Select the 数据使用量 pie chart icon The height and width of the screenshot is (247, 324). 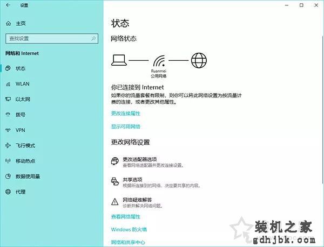[x=8, y=176]
